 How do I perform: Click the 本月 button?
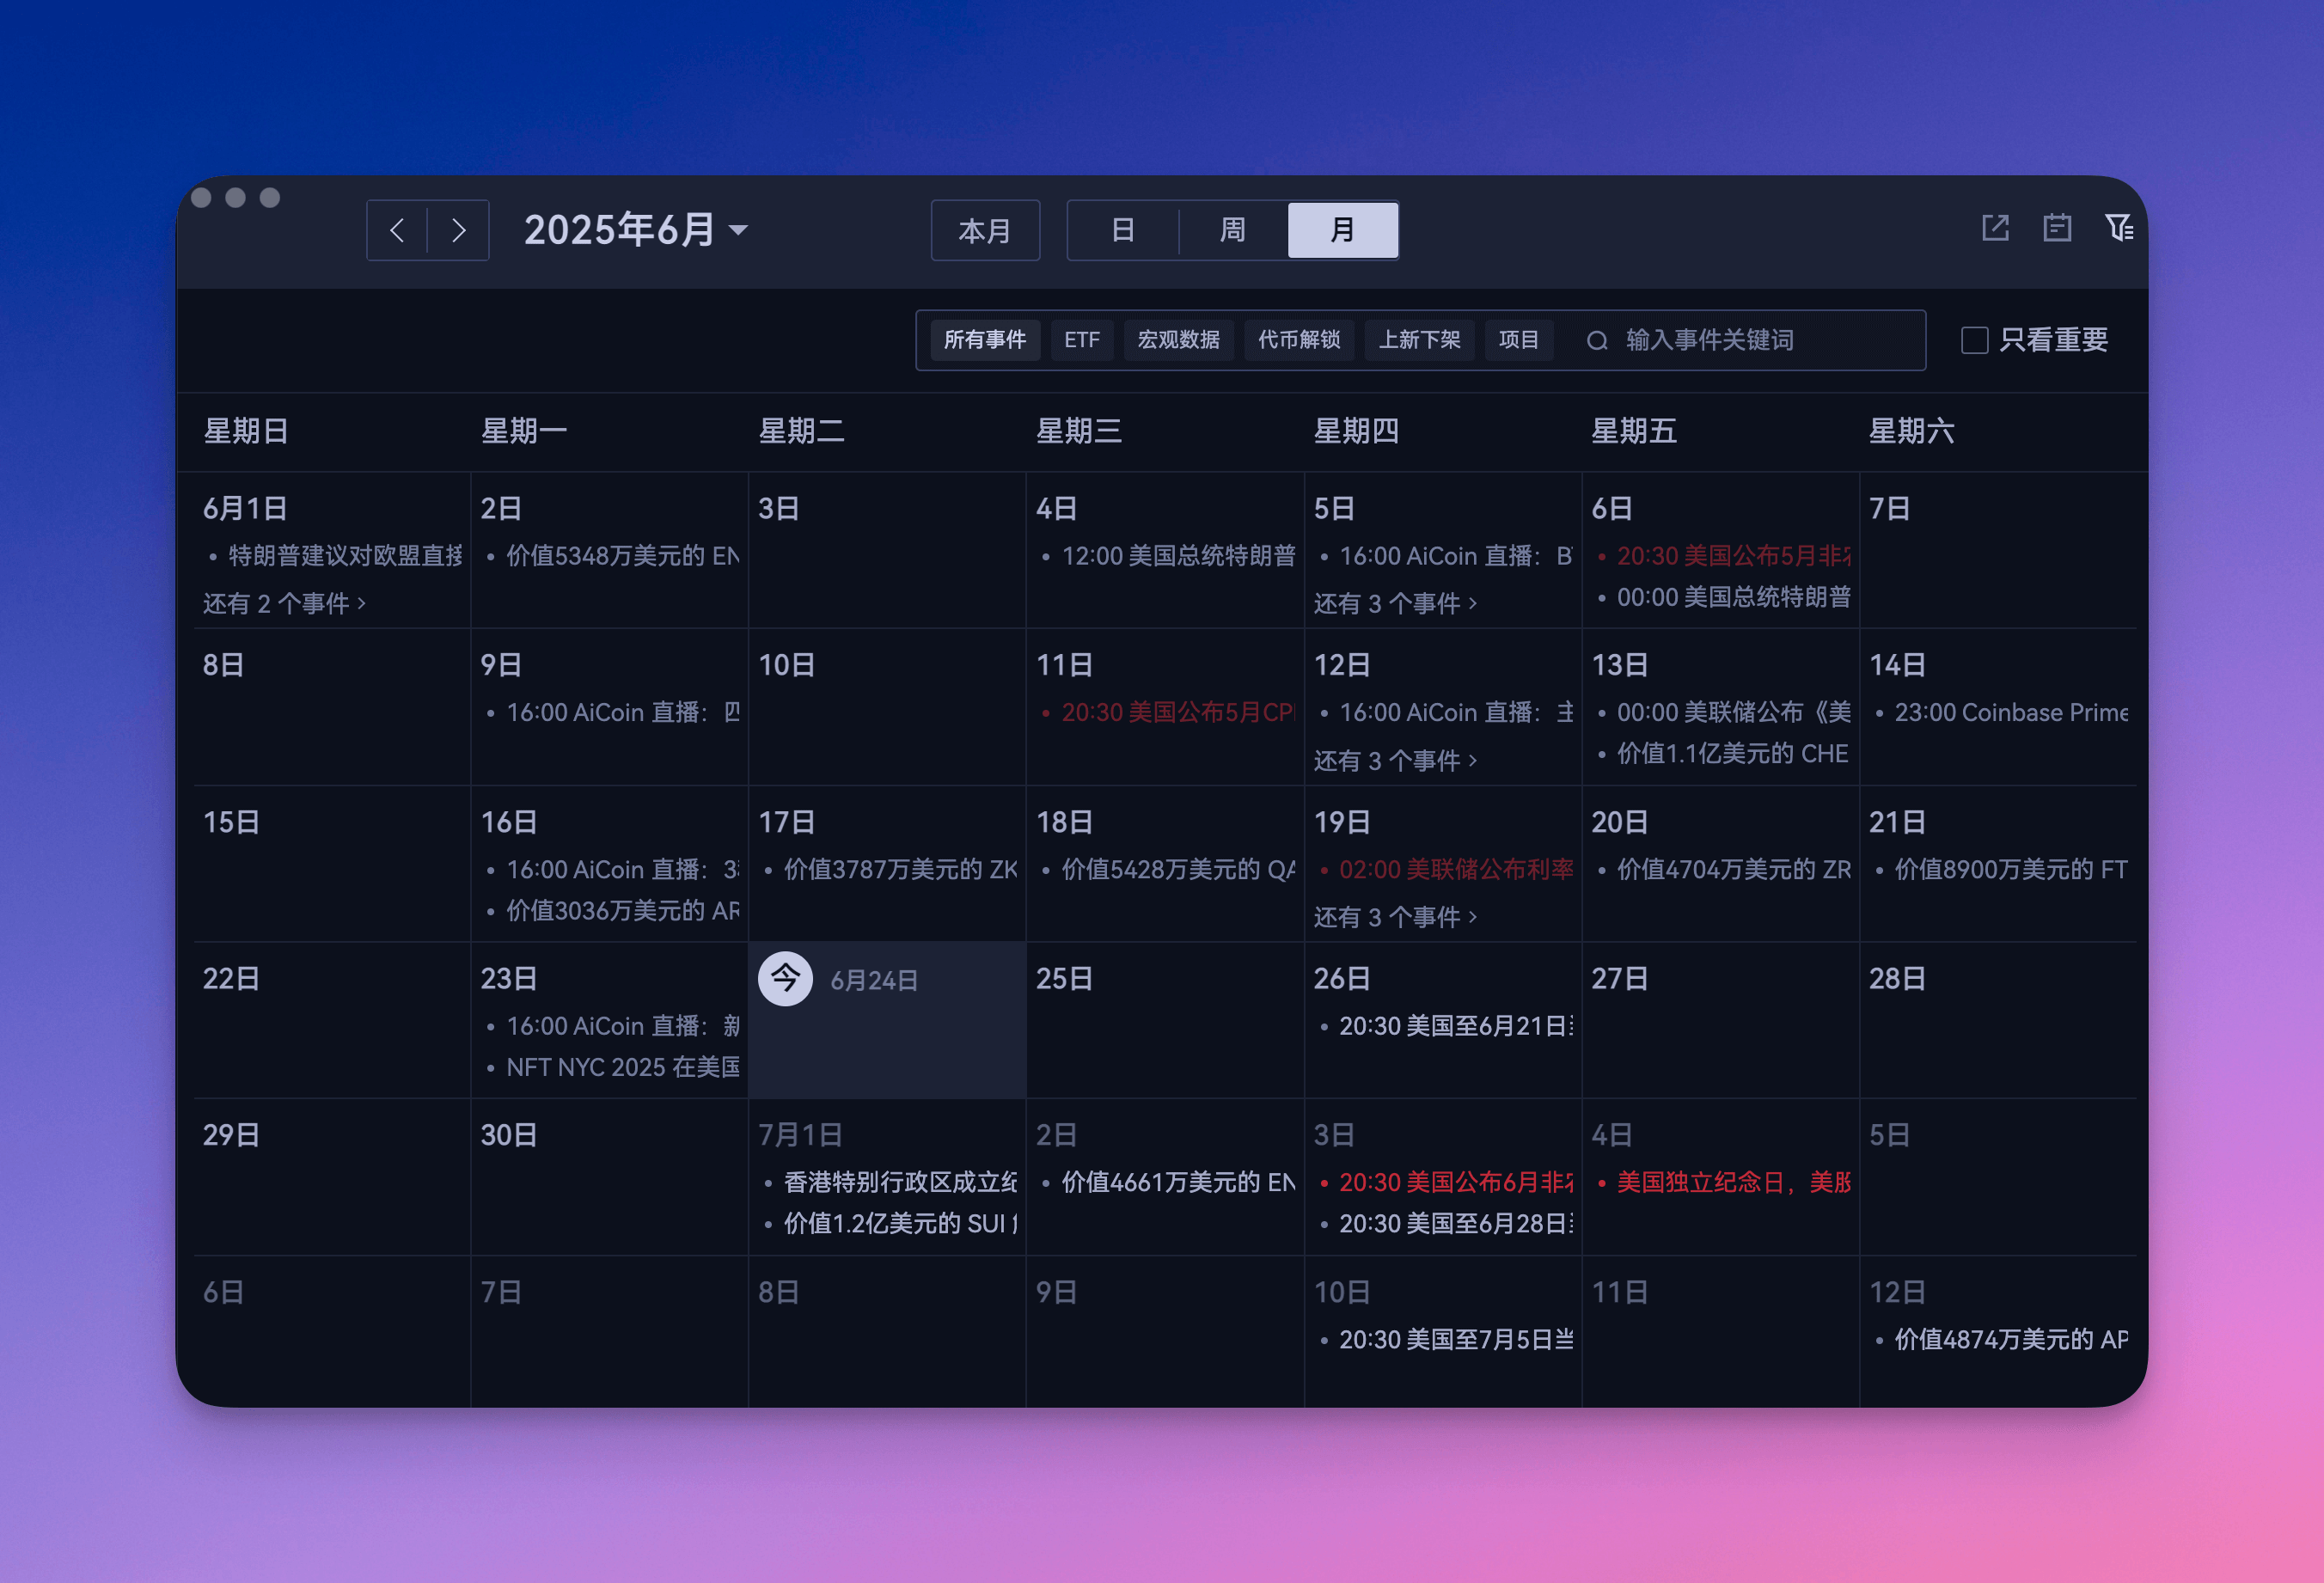tap(985, 230)
